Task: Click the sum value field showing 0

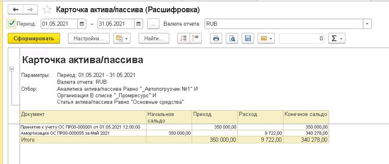Action: pyautogui.click(x=301, y=38)
